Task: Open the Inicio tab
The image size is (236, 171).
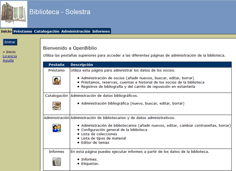Action: pyautogui.click(x=6, y=31)
